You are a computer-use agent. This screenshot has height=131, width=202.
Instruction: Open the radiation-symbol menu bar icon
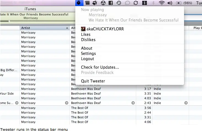pyautogui.click(x=103, y=3)
